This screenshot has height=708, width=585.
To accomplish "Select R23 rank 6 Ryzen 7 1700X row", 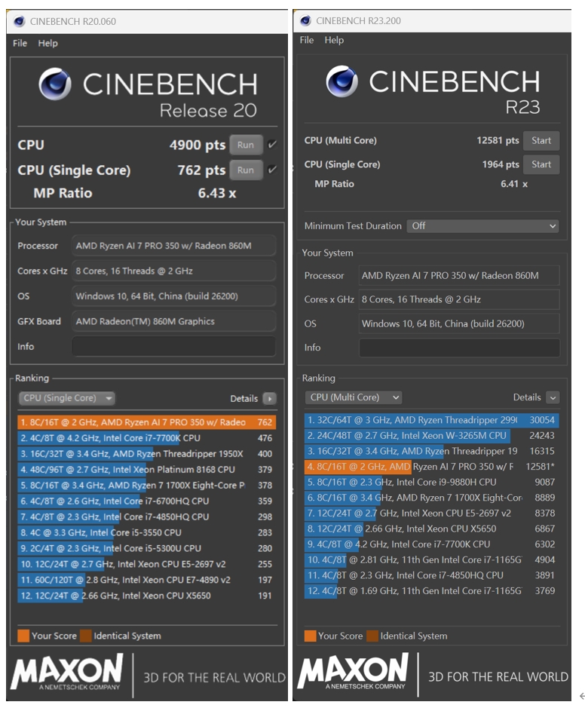I will [x=431, y=498].
